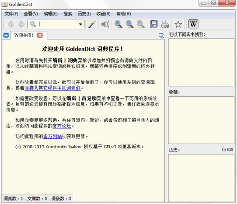Viewport: 237px width, 204px height.
Task: Open a new tab with plus button
Action: tap(6, 35)
